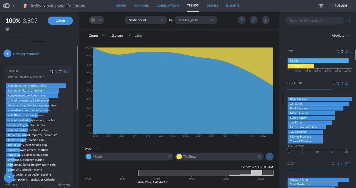The height and width of the screenshot is (188, 356).
Task: Expand the Count dropdown
Action: click(x=97, y=36)
